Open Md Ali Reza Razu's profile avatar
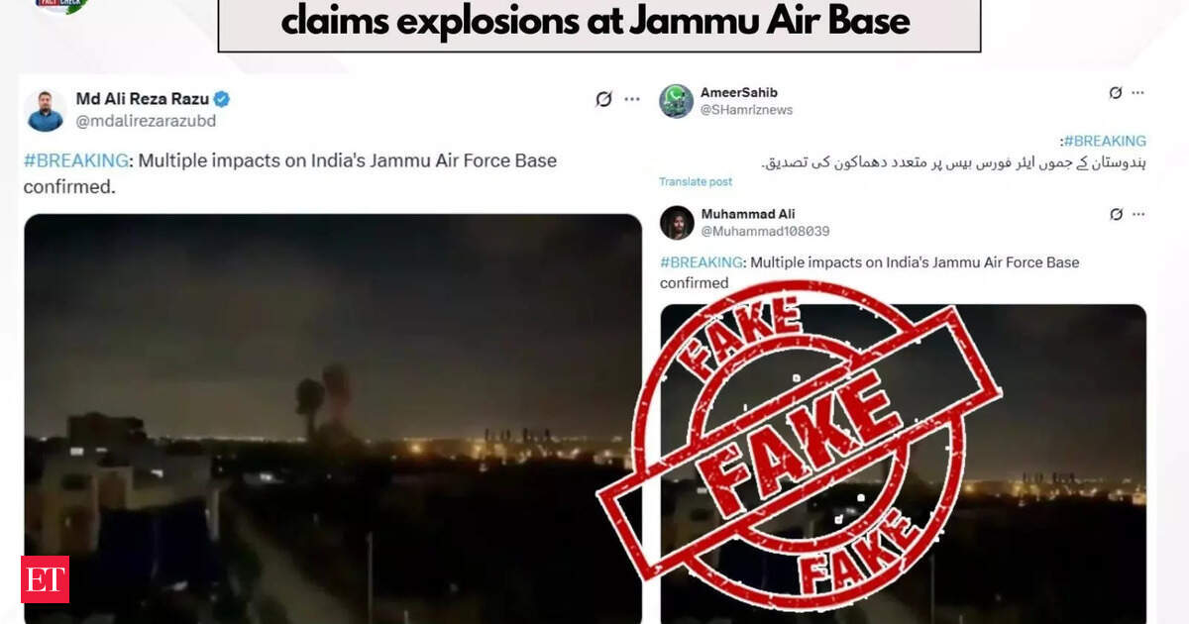The width and height of the screenshot is (1189, 624). pyautogui.click(x=45, y=110)
